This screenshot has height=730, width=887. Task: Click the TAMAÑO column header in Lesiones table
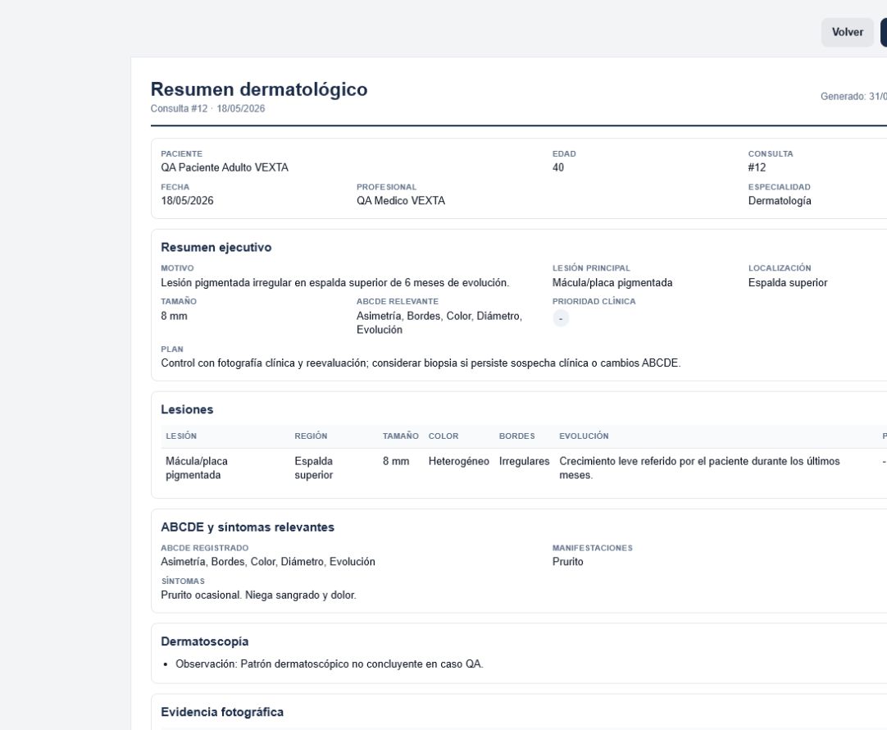(401, 436)
